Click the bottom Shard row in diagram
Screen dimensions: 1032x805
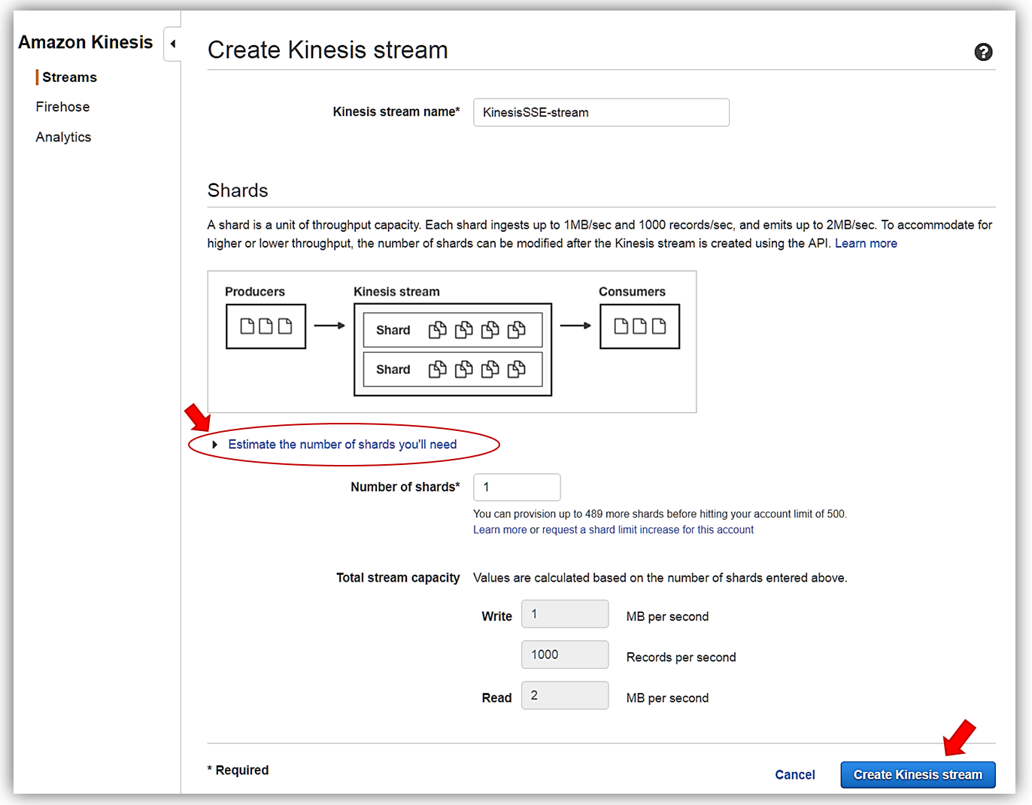click(x=452, y=369)
